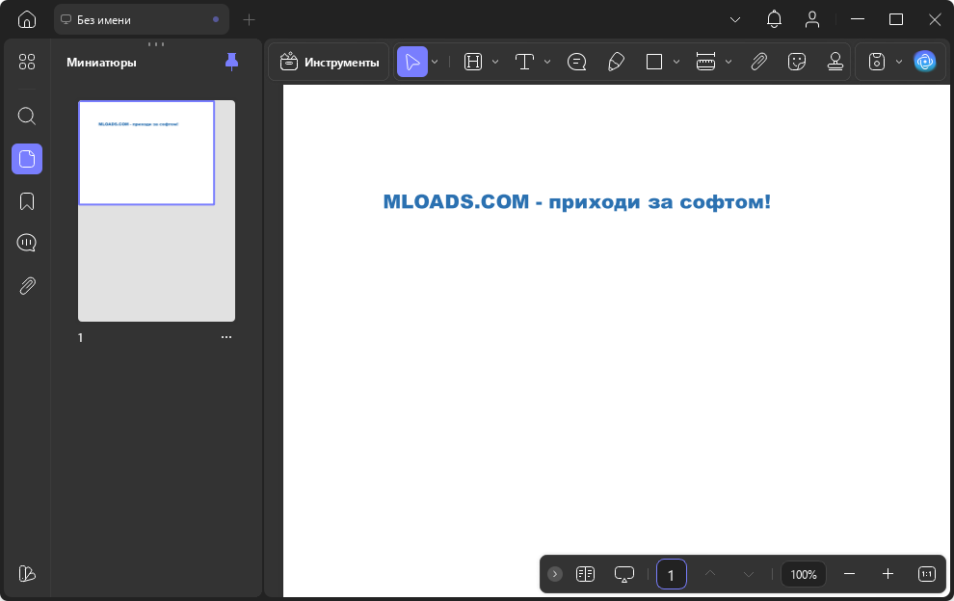
Task: Select the cursor selection tool
Action: (x=411, y=62)
